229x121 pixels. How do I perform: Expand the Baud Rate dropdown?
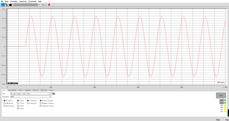pos(31,97)
